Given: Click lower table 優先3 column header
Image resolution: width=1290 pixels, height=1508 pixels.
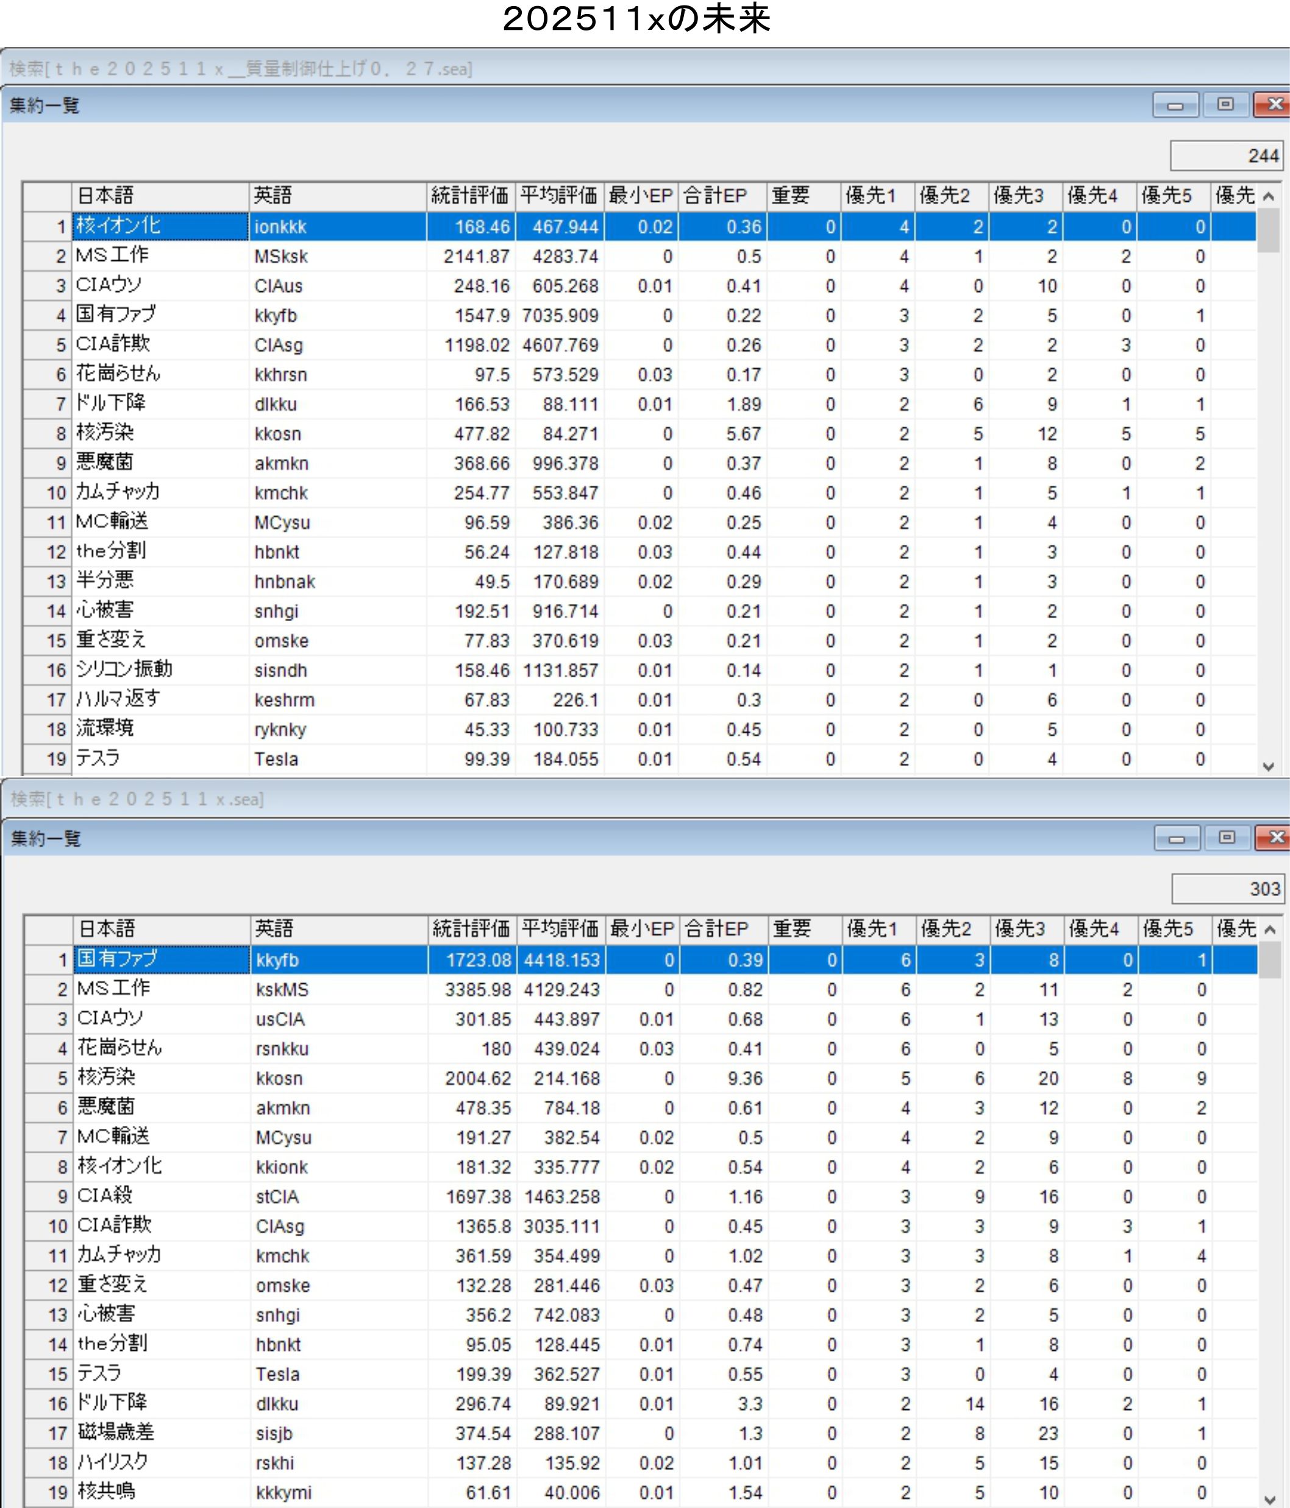Looking at the screenshot, I should tap(1027, 929).
